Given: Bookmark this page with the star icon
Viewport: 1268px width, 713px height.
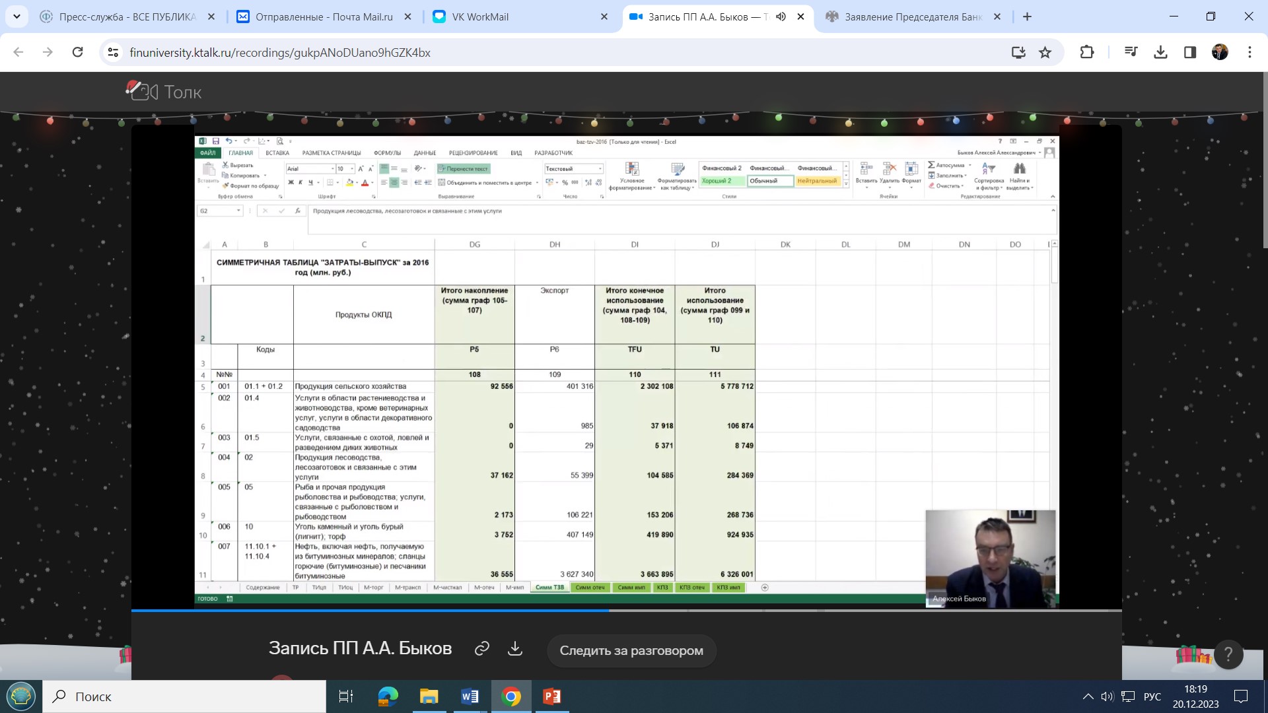Looking at the screenshot, I should (1045, 53).
